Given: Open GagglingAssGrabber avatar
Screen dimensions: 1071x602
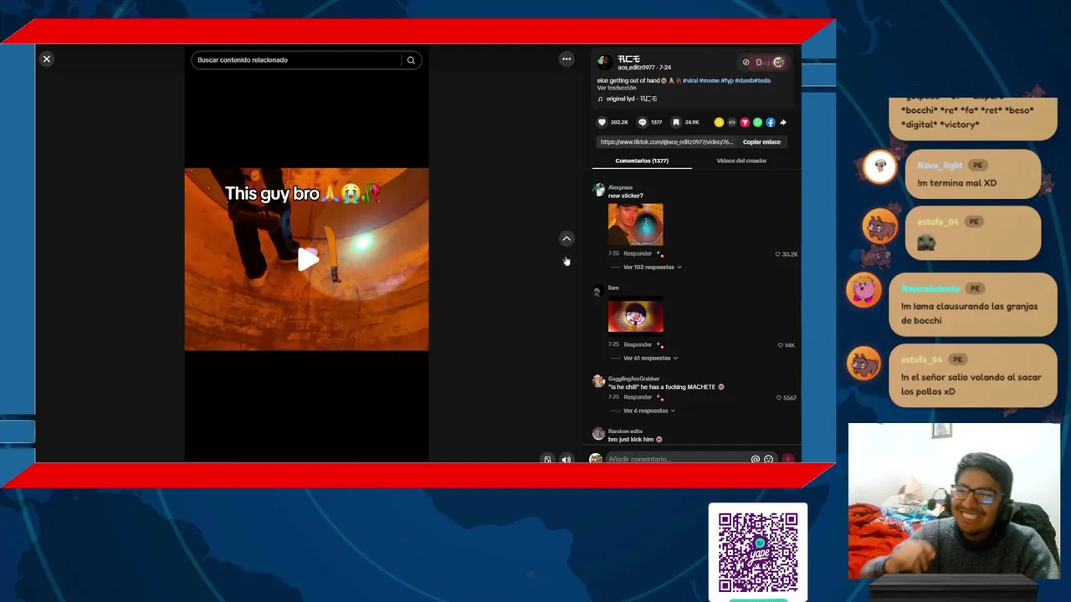Looking at the screenshot, I should click(598, 381).
